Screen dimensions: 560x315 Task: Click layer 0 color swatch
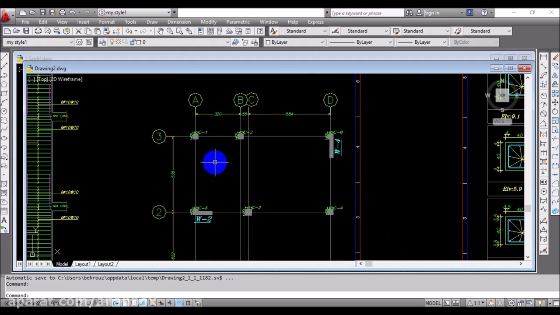pos(139,42)
